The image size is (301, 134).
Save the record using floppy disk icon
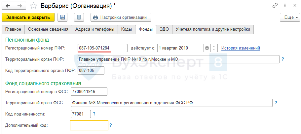(63, 17)
